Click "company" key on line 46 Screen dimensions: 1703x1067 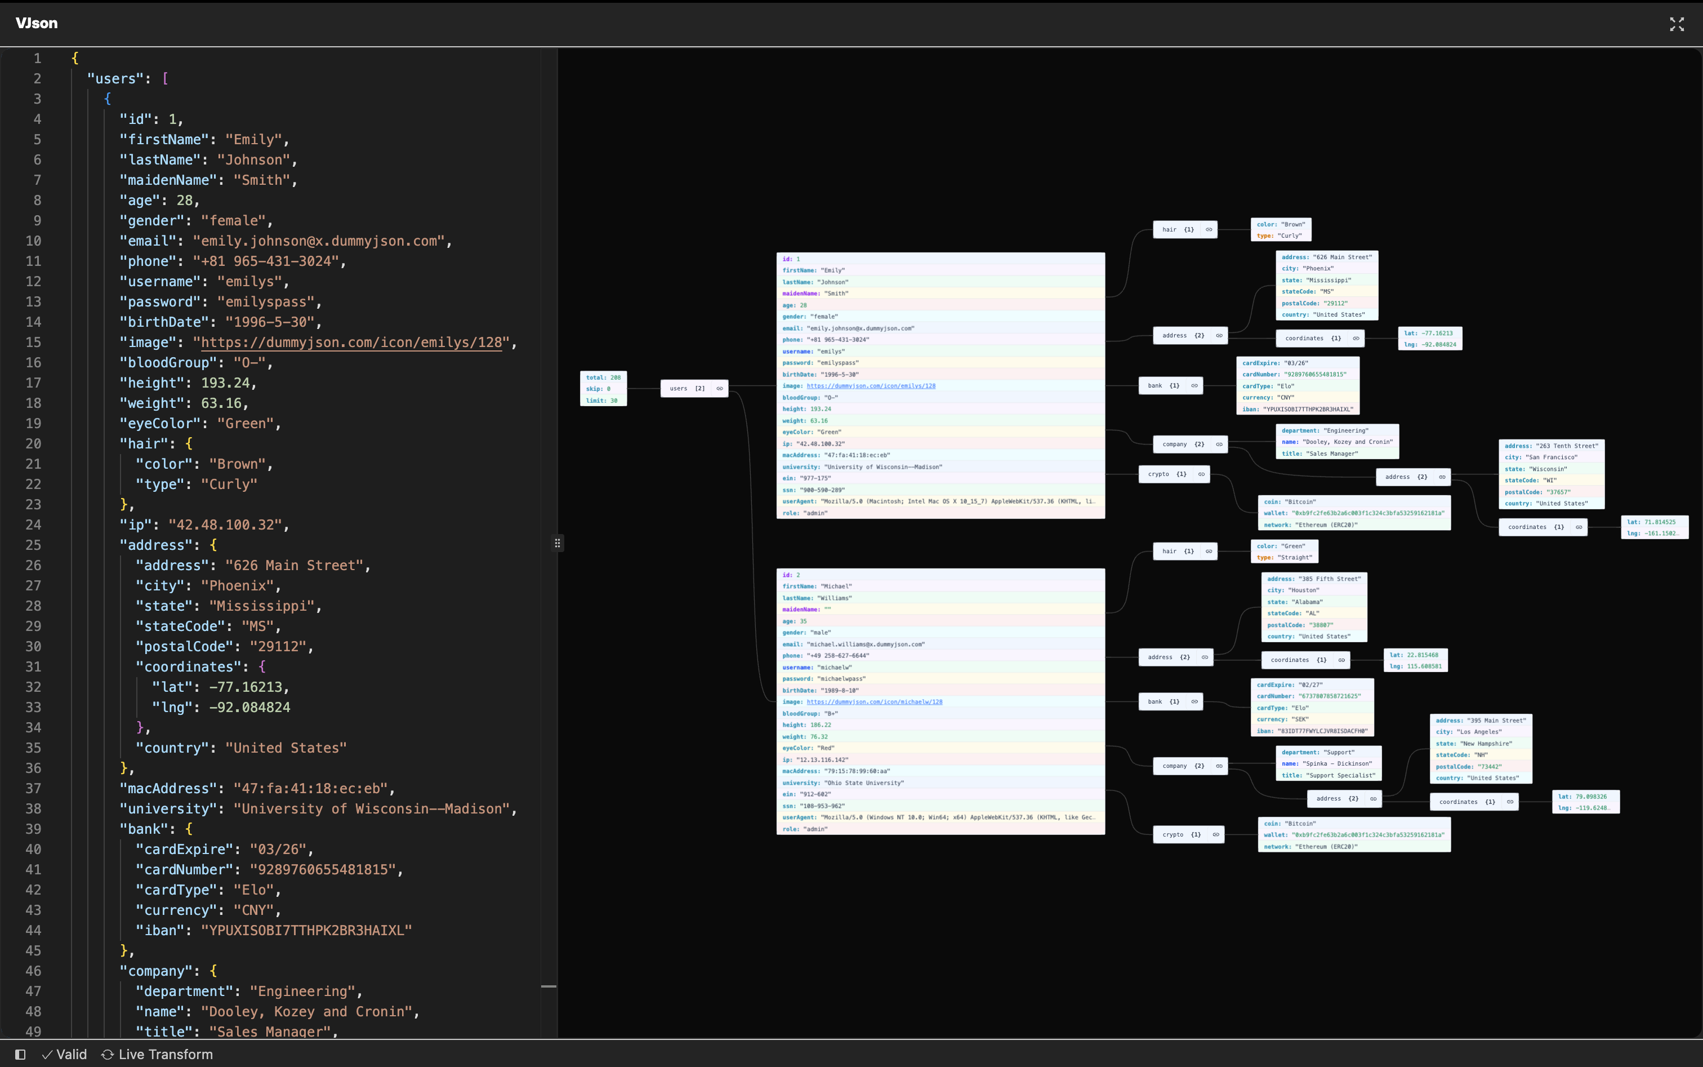[159, 971]
